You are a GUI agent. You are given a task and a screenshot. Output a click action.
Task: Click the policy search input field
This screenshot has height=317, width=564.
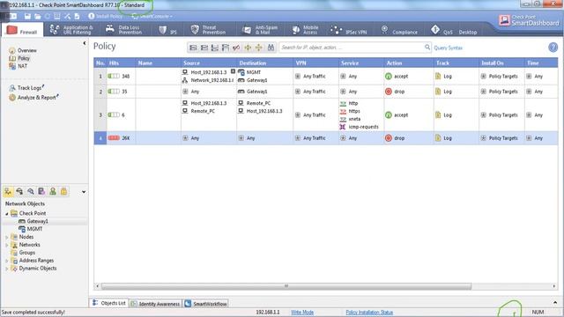point(352,48)
